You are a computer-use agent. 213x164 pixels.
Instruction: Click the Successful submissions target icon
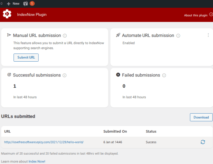pyautogui.click(x=9, y=75)
